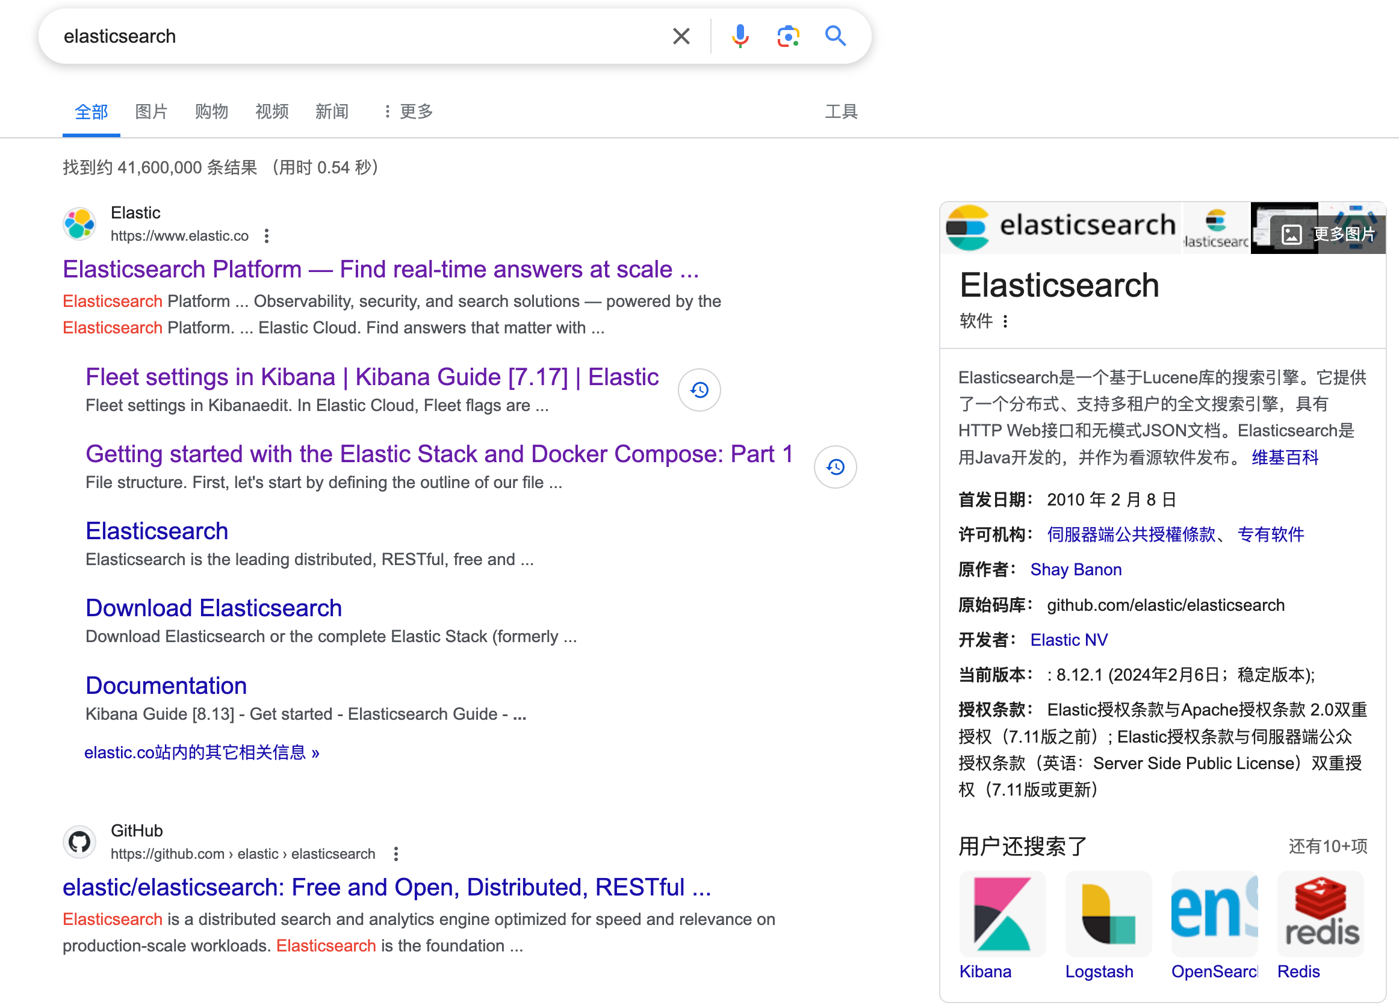Image resolution: width=1399 pixels, height=1005 pixels.
Task: Click the Redis text label
Action: coord(1298,971)
